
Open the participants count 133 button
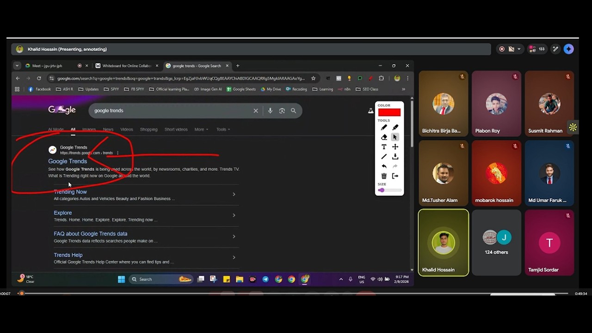point(537,49)
